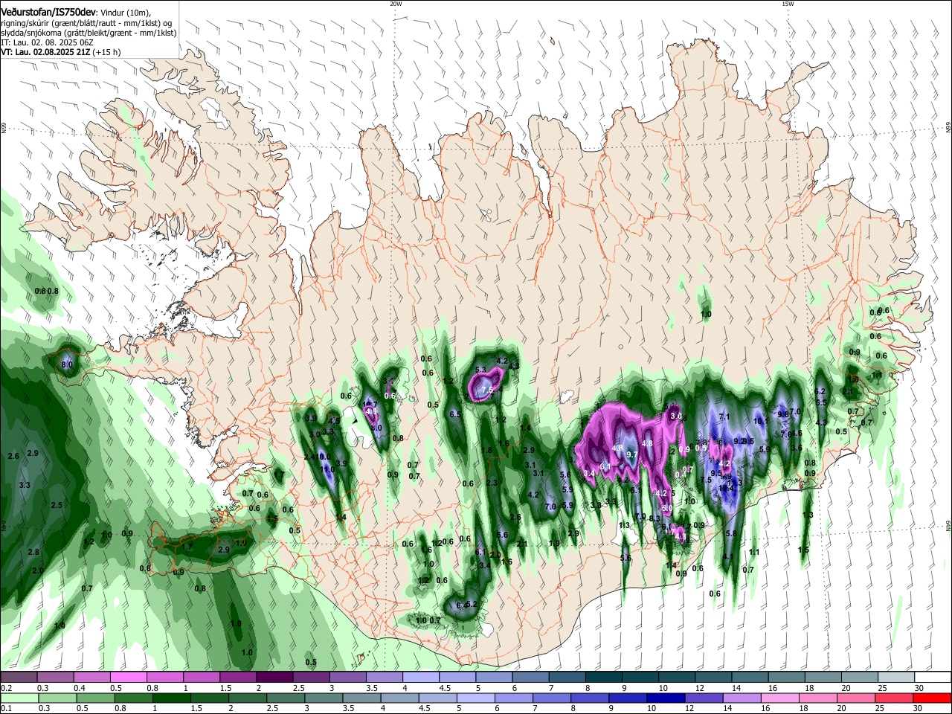Click the 0.2 label on upper legend row
Image resolution: width=952 pixels, height=714 pixels.
click(x=5, y=688)
